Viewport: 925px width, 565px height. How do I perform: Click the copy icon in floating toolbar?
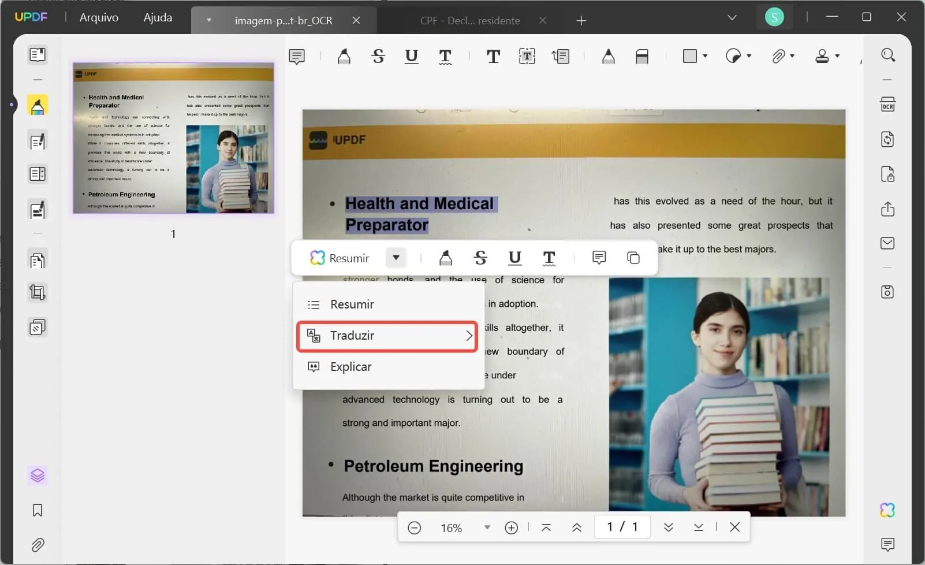(633, 258)
